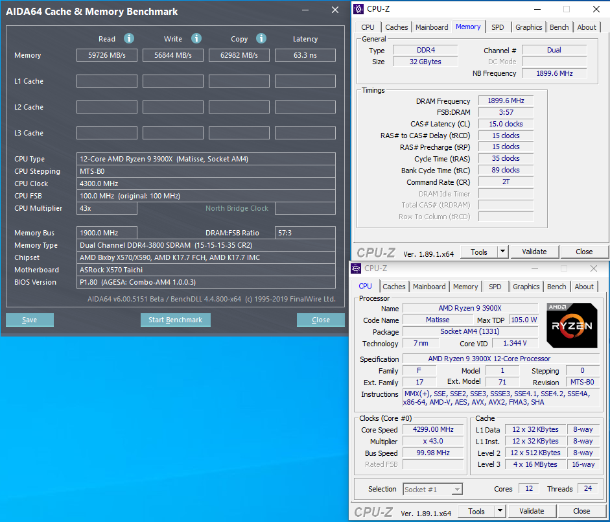Image resolution: width=610 pixels, height=522 pixels.
Task: Minimize the AIDA64 benchmark window
Action: 305,10
